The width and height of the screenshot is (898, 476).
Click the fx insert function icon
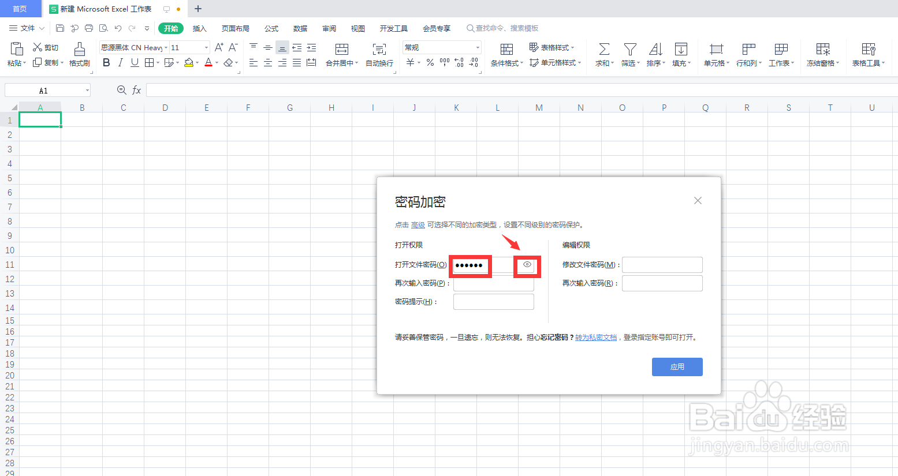pyautogui.click(x=137, y=90)
